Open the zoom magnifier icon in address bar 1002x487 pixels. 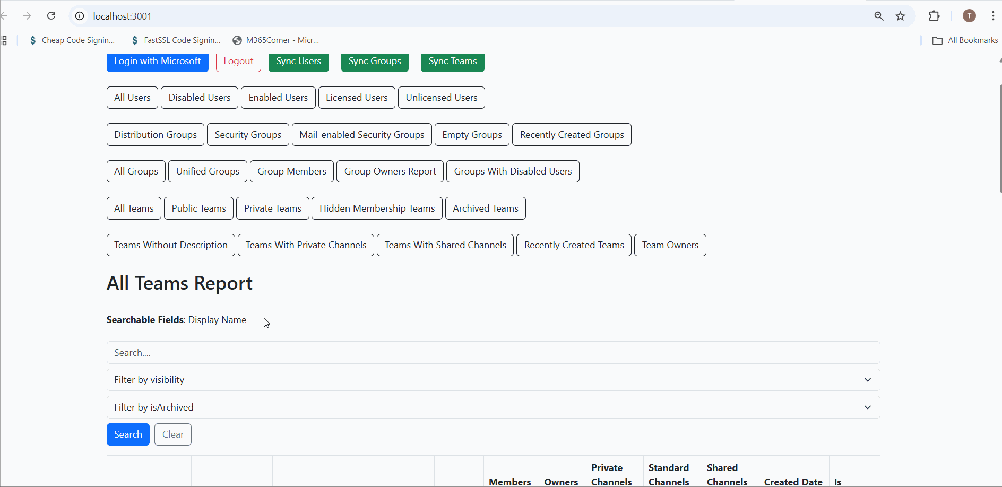click(879, 16)
